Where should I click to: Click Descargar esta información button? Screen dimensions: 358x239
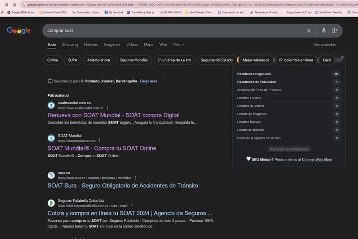click(x=289, y=149)
